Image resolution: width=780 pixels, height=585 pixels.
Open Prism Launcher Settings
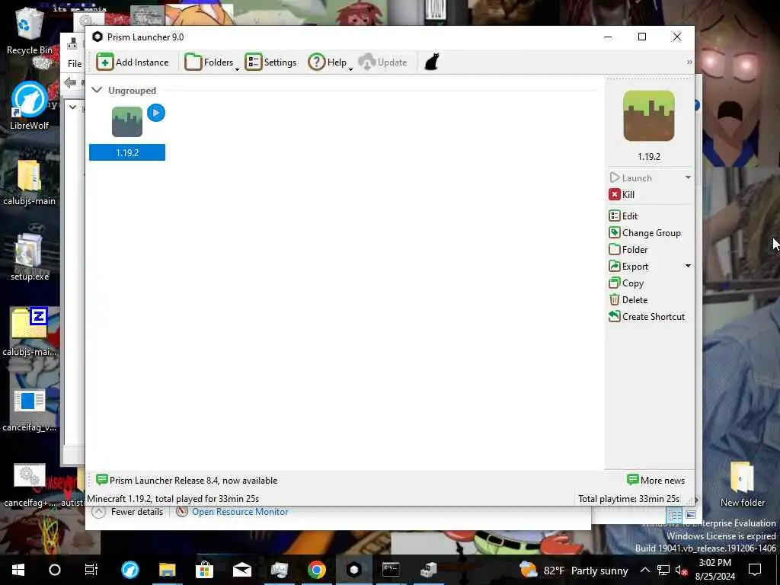pyautogui.click(x=270, y=62)
